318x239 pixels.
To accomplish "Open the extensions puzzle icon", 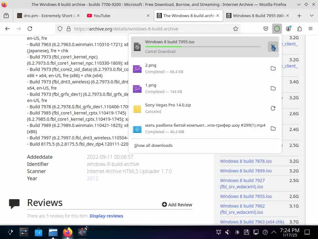I will 300,29.
